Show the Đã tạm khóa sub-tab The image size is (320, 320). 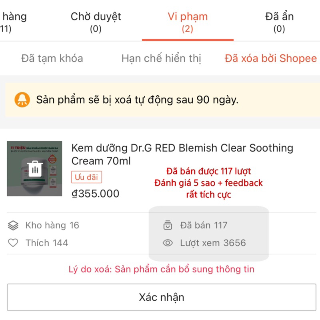point(52,58)
